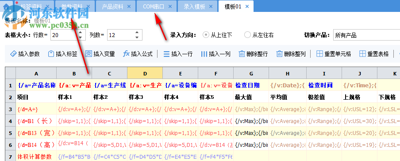
Task: Click cell 检查日期 in row 1
Action: [251, 85]
